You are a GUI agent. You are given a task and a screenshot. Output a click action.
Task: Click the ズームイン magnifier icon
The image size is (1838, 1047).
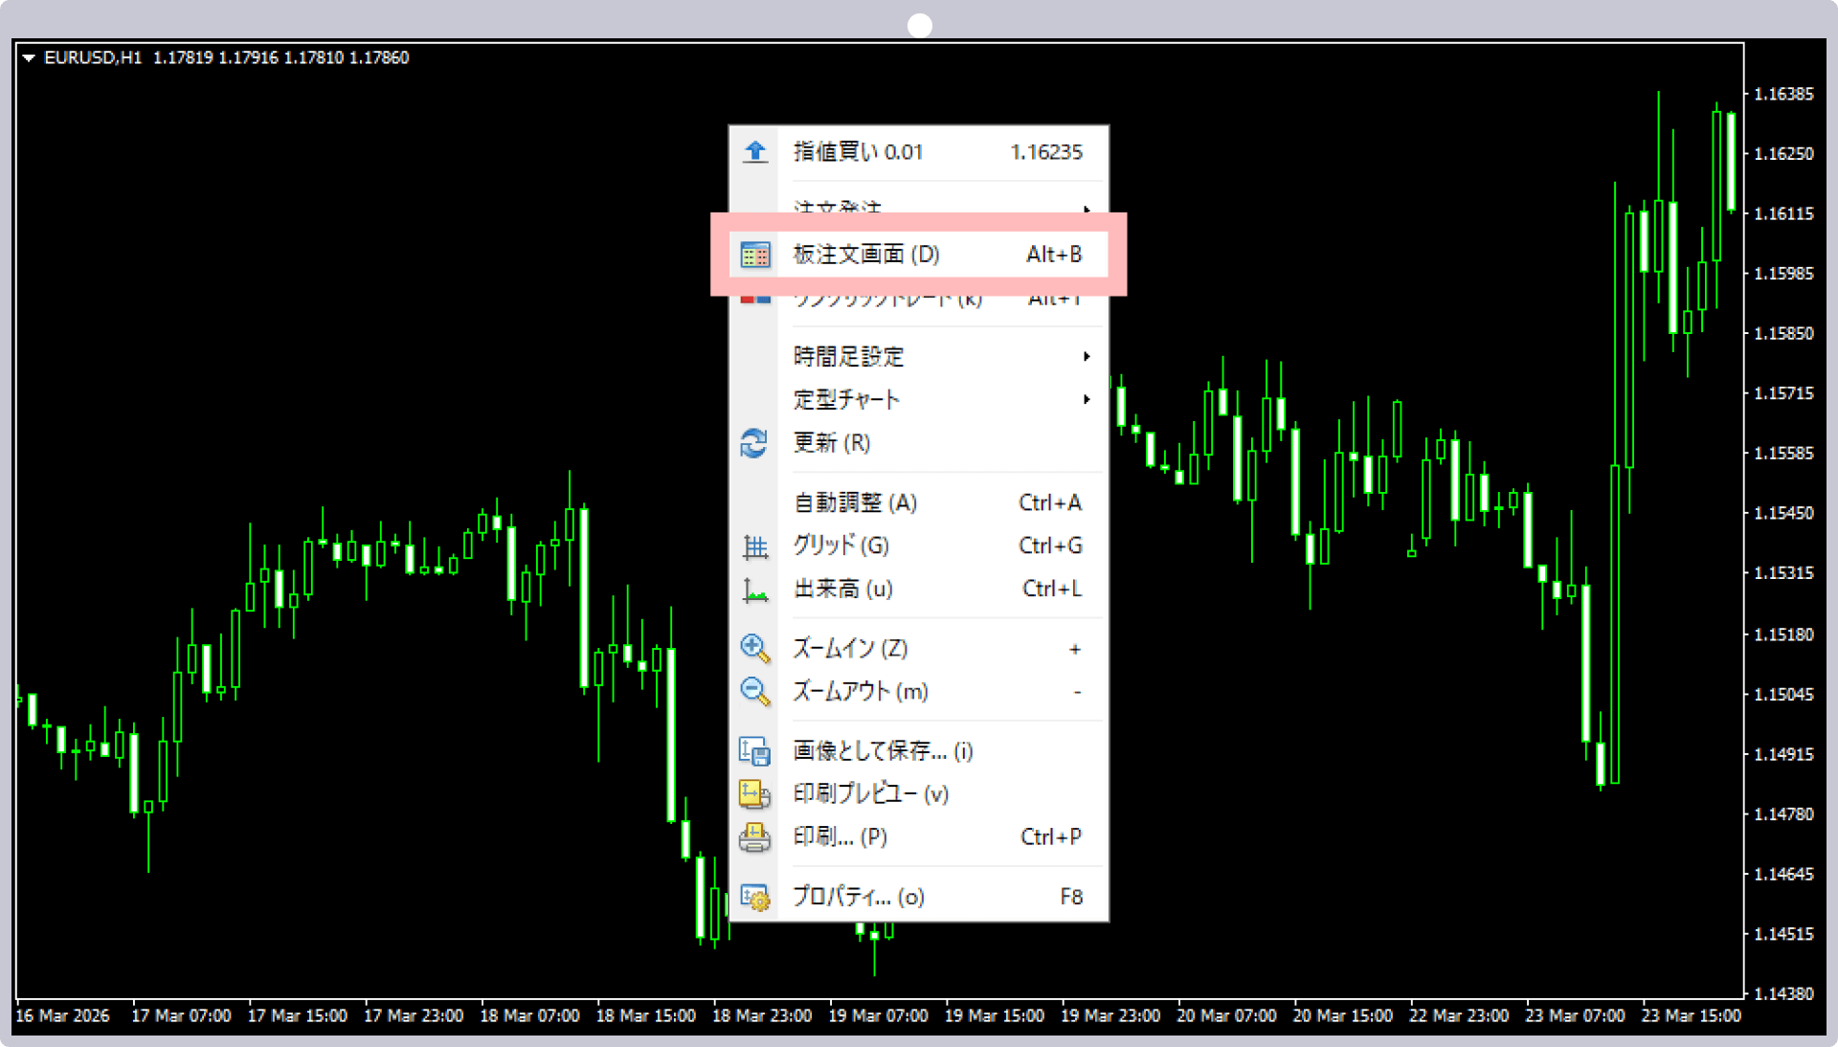tap(754, 649)
